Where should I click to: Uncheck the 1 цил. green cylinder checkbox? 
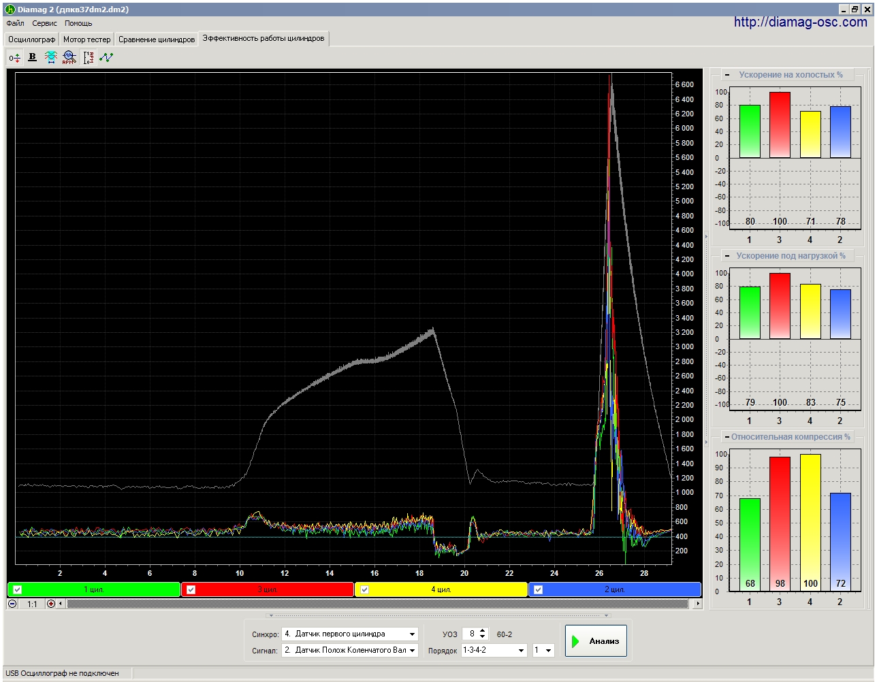18,589
